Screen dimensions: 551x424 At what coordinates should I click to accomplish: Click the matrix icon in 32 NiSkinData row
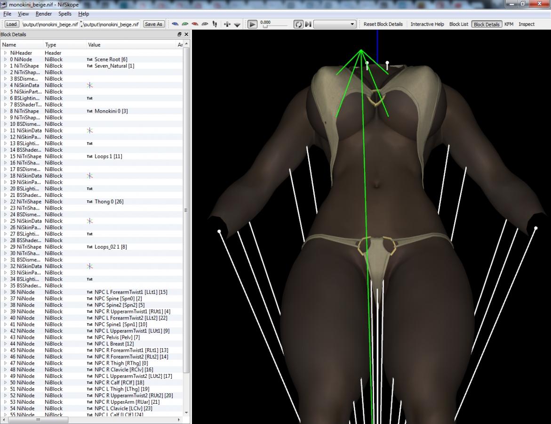coord(90,266)
